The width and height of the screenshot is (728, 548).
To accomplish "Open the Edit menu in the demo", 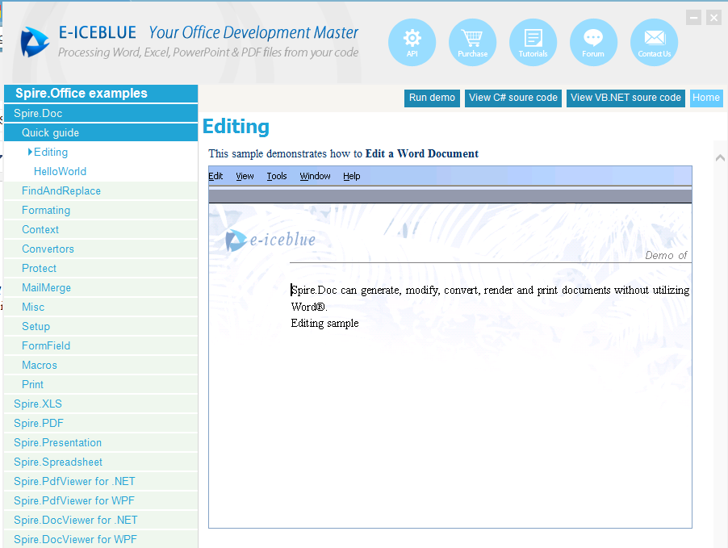I will point(215,176).
